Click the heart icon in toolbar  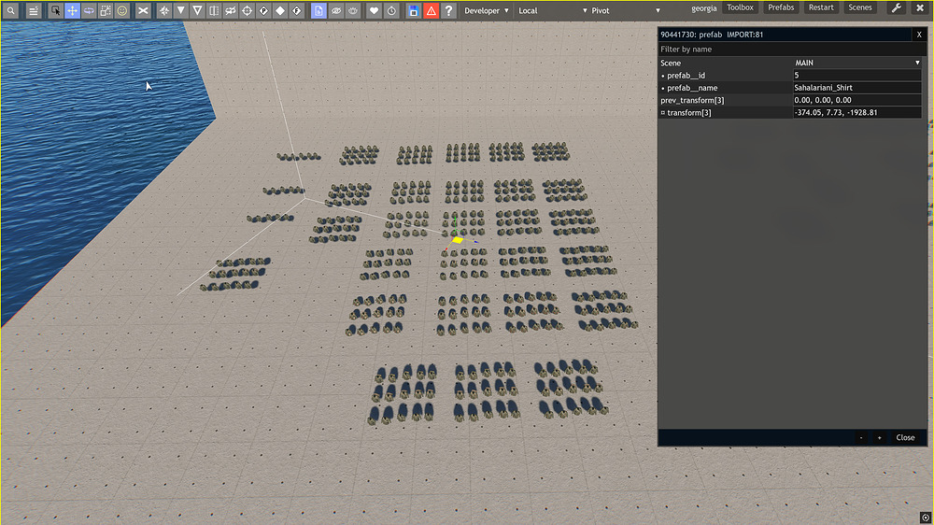click(375, 10)
